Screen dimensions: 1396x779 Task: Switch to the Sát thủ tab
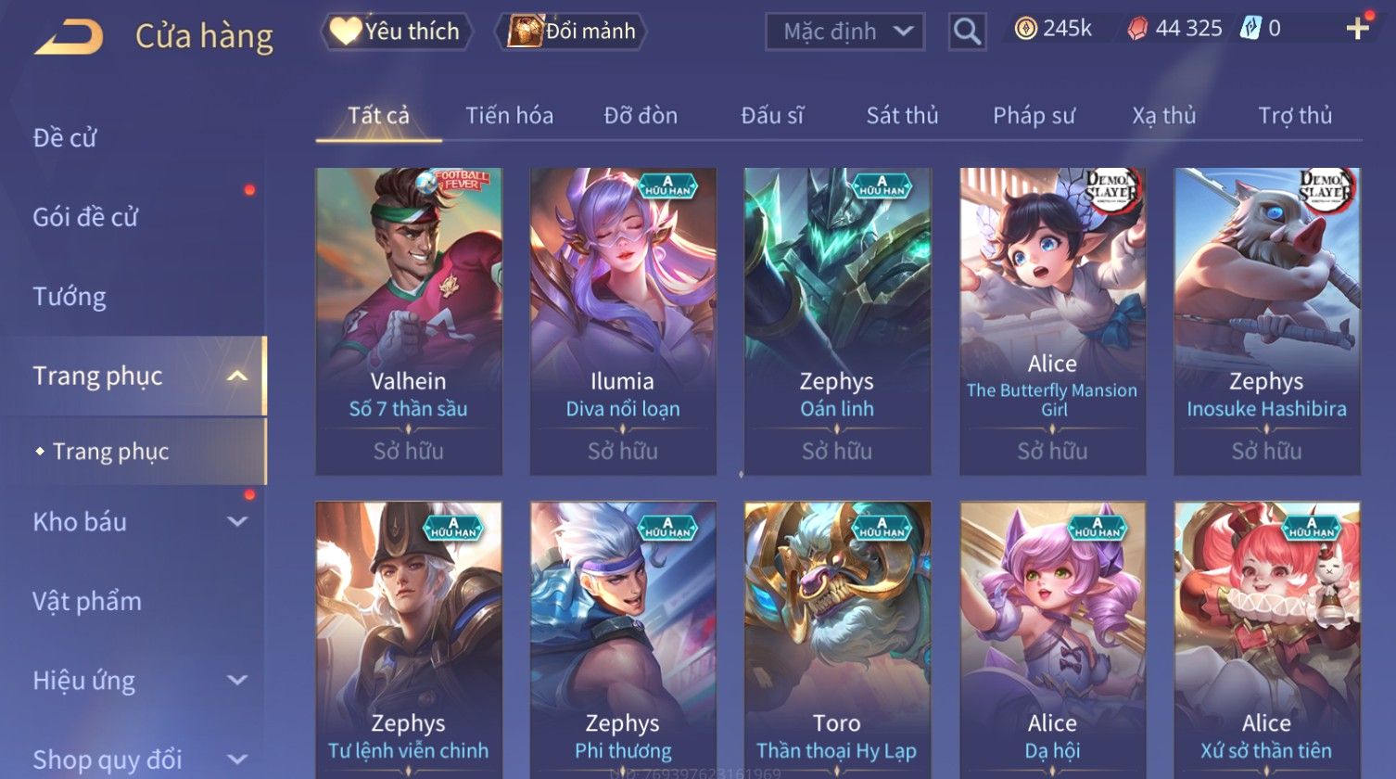tap(902, 116)
